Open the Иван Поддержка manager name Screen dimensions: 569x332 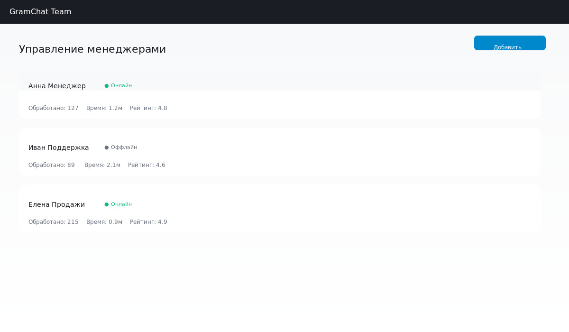[x=59, y=148]
